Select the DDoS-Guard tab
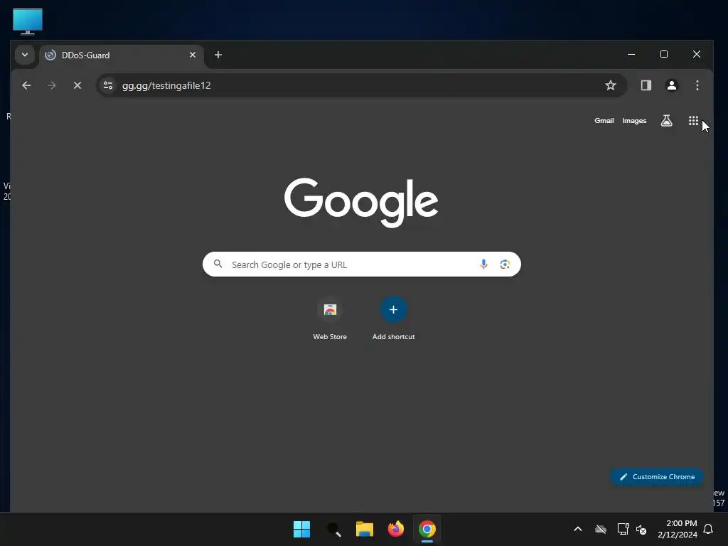 [x=122, y=55]
